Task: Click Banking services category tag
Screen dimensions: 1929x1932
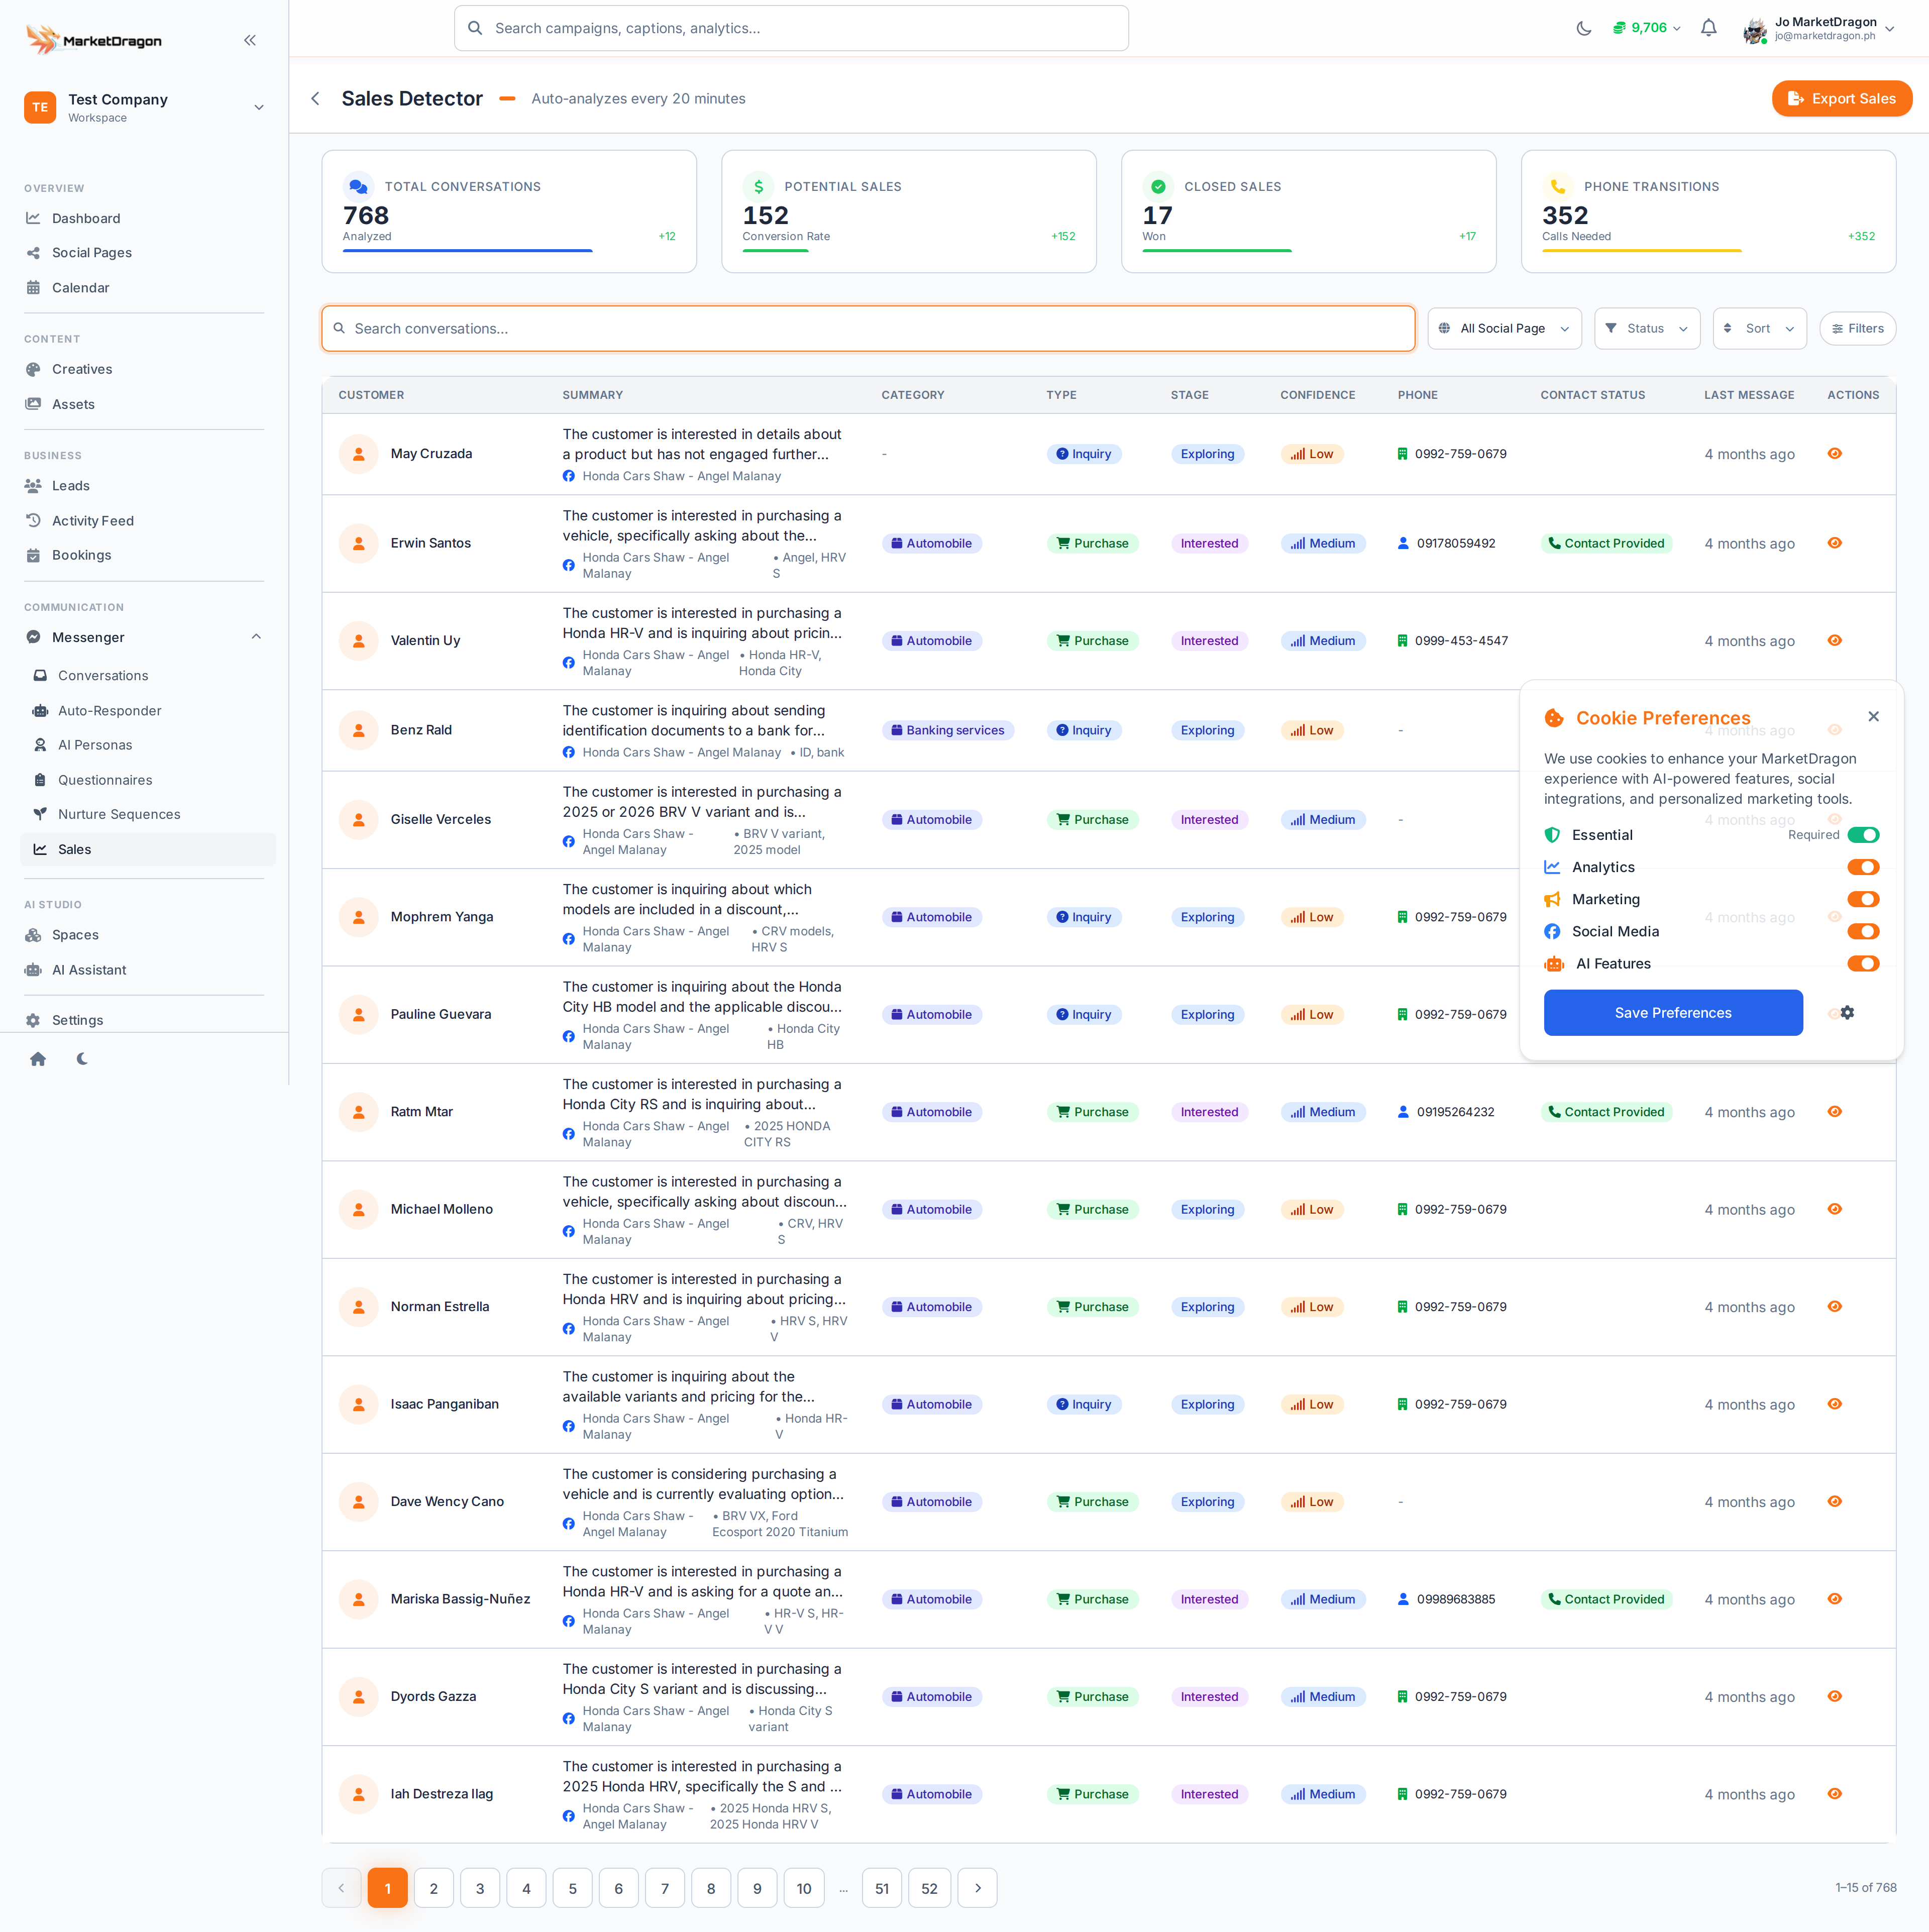Action: [947, 730]
